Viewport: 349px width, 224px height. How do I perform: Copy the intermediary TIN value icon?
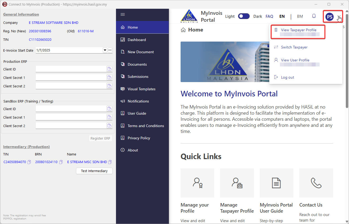29,162
